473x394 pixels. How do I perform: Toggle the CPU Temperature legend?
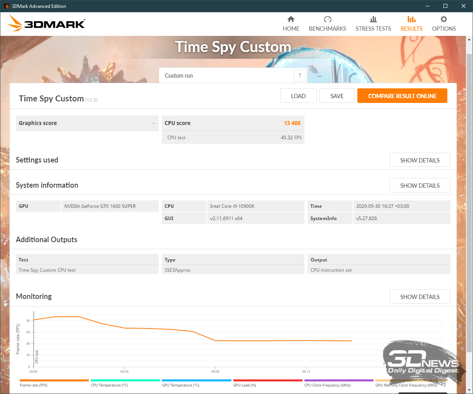click(109, 385)
